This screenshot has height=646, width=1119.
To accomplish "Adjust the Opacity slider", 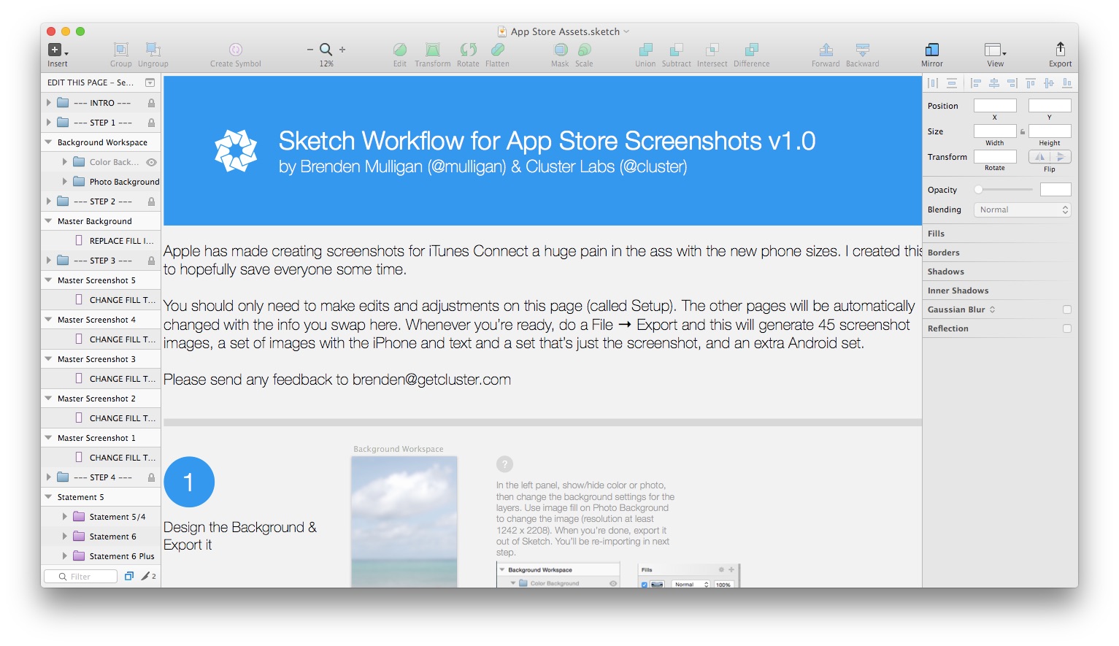I will tap(1004, 190).
